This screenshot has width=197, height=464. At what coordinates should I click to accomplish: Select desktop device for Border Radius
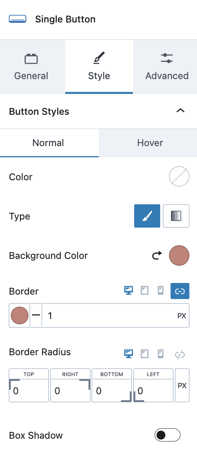(129, 354)
